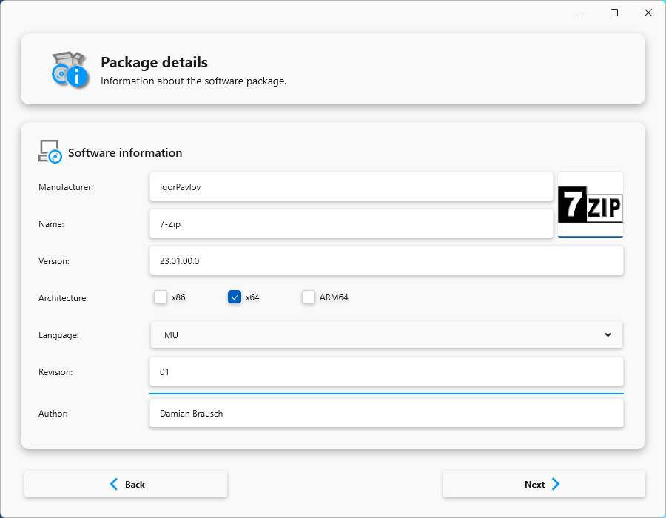Maximize the window

click(614, 13)
